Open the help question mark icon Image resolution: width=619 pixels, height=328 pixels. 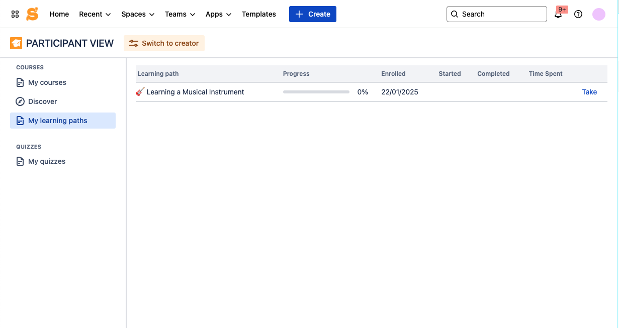(578, 14)
